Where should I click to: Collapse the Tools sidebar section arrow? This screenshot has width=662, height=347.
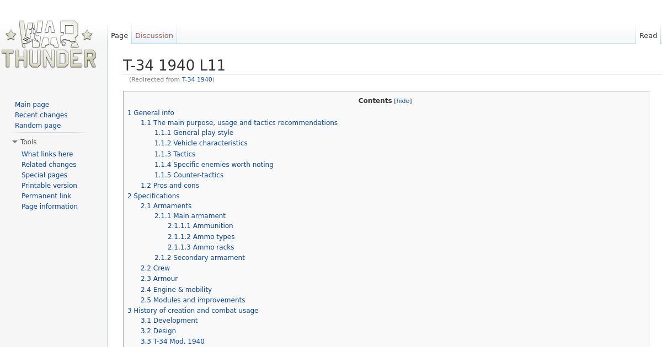15,142
